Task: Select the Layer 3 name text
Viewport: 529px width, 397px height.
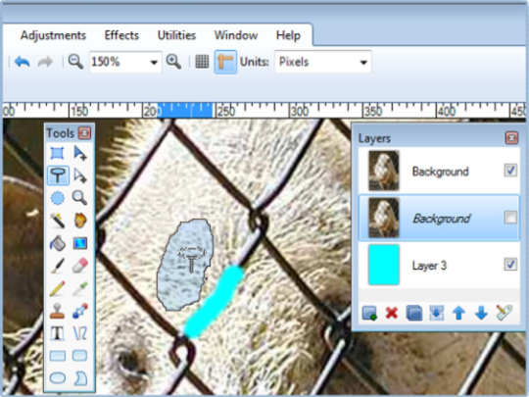Action: tap(429, 266)
